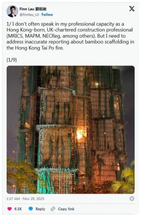Click the teal netting at the photo's bottom
The height and width of the screenshot is (215, 141).
tap(45, 181)
